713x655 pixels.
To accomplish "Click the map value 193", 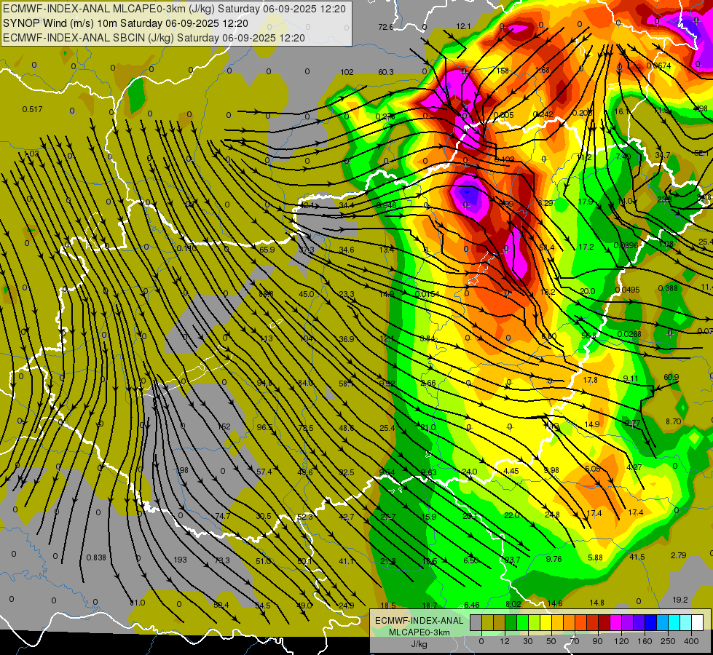I will click(180, 560).
